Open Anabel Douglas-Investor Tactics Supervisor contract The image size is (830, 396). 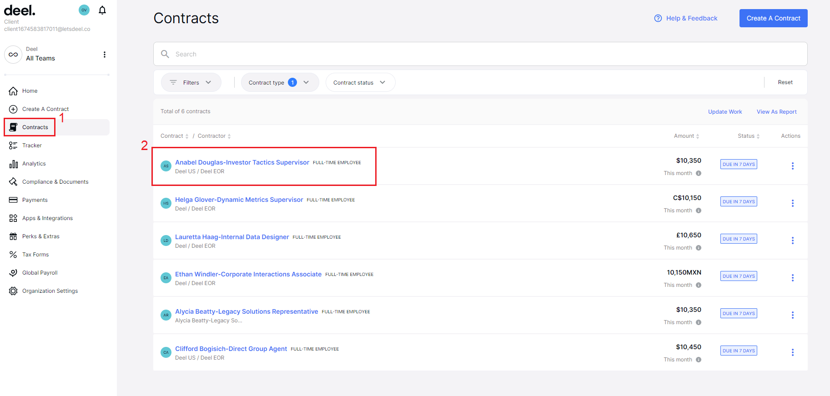click(x=242, y=162)
